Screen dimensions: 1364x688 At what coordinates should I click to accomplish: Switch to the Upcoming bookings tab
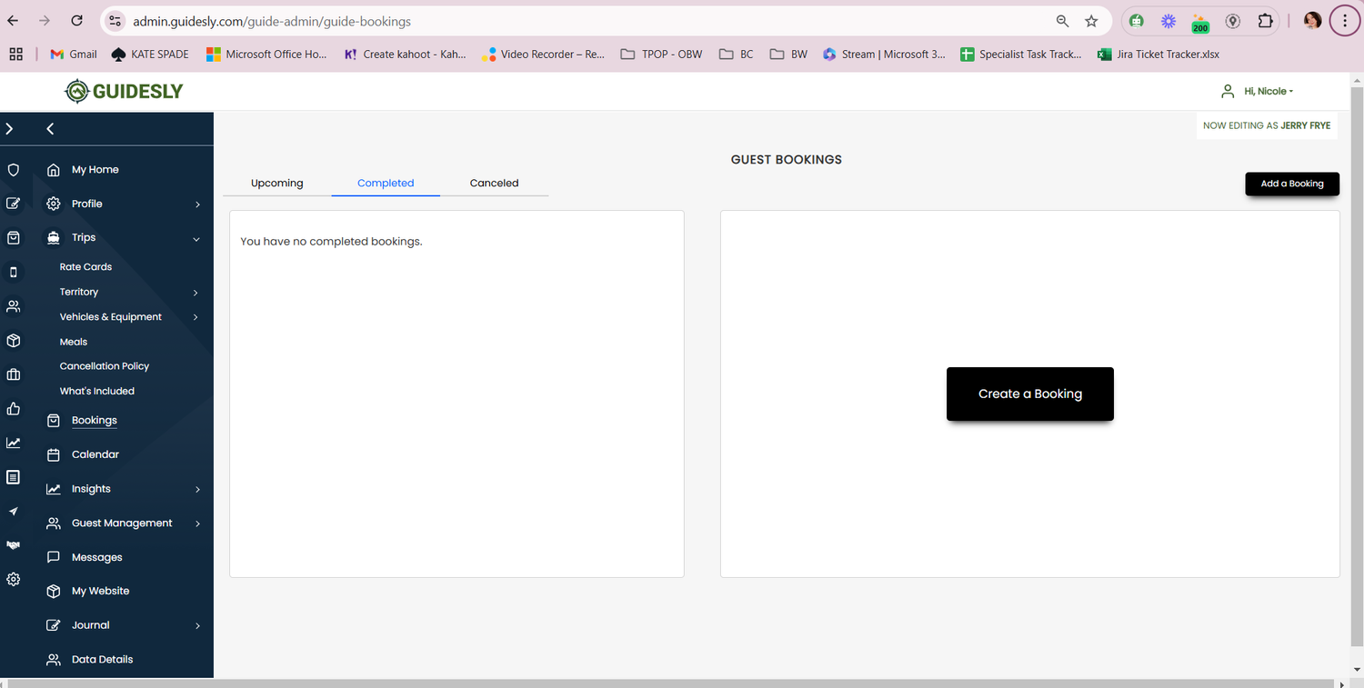click(x=276, y=183)
